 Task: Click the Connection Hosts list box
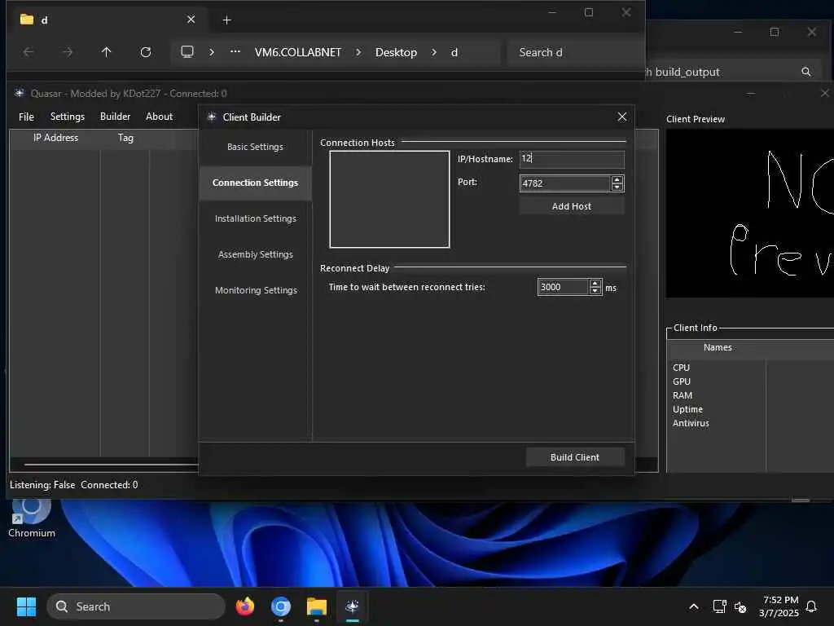pos(389,199)
